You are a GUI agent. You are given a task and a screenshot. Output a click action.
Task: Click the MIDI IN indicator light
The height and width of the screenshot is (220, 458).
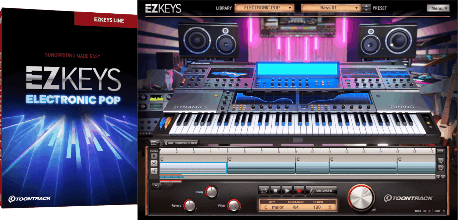[430, 211]
